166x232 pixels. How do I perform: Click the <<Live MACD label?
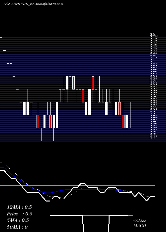(140, 223)
